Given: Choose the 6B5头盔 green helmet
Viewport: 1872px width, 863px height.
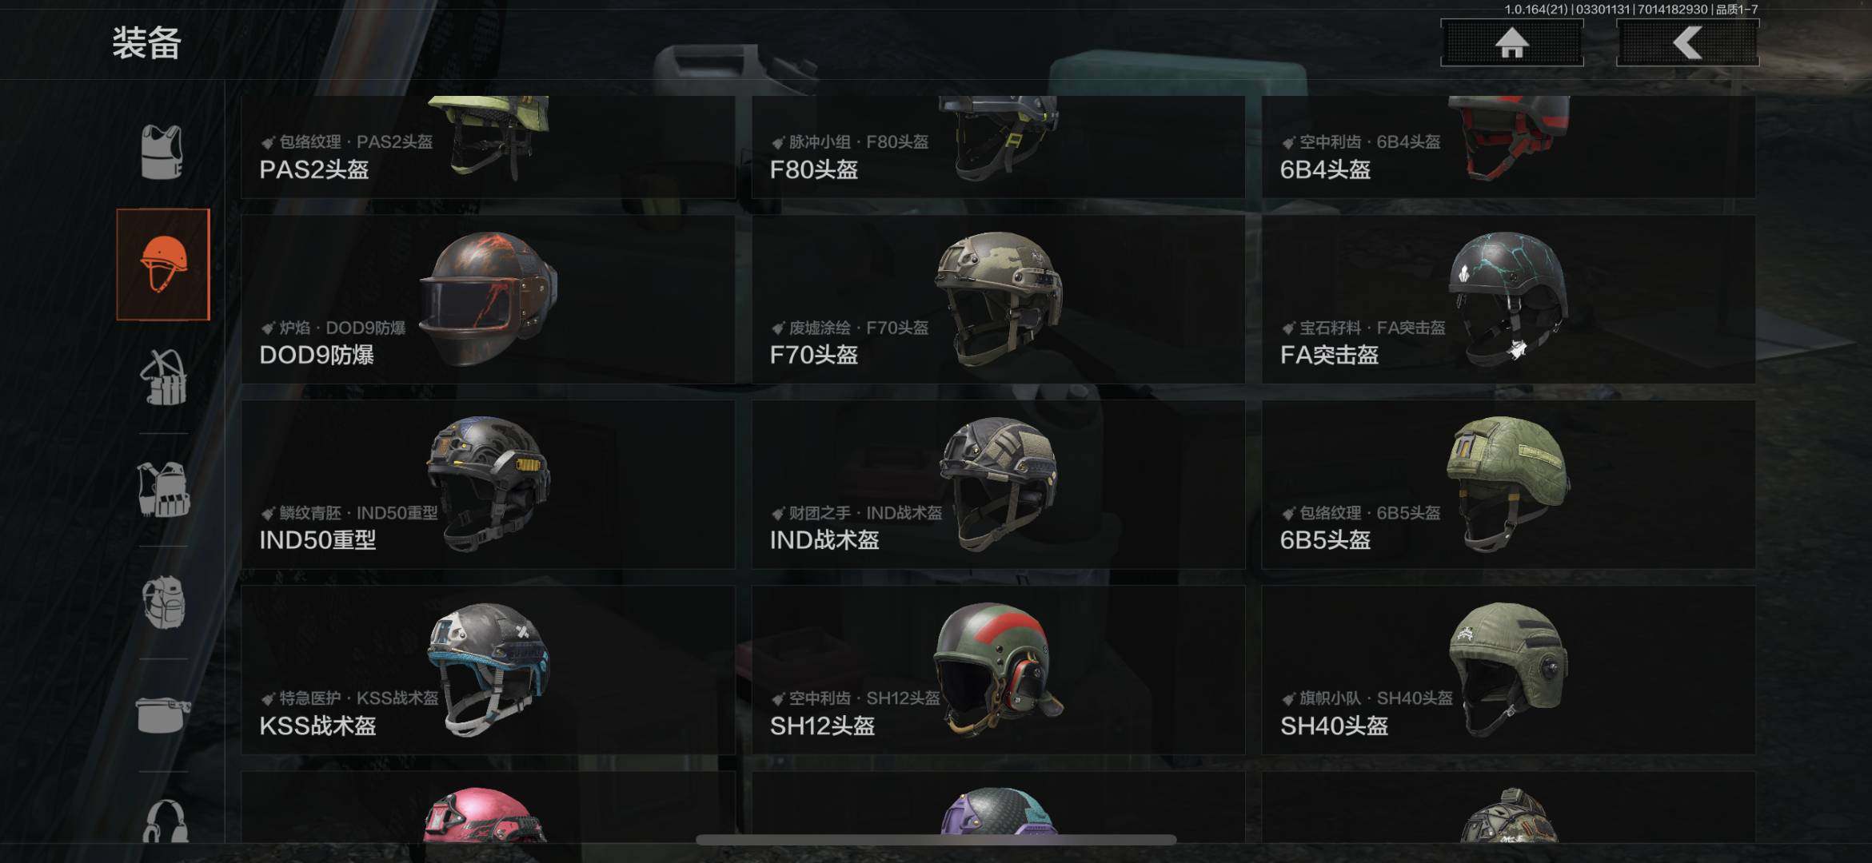Looking at the screenshot, I should [1508, 484].
